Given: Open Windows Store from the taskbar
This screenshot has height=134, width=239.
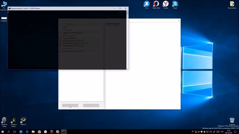Looking at the screenshot, I should coord(39,132).
